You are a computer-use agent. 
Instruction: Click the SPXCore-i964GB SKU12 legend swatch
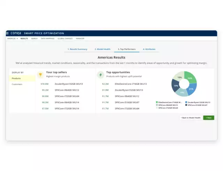157,105
